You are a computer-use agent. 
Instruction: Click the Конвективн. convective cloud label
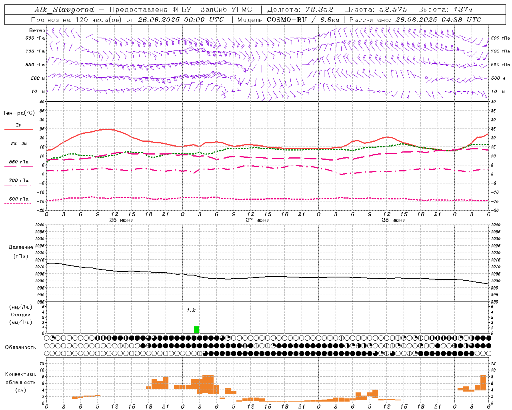pyautogui.click(x=21, y=374)
